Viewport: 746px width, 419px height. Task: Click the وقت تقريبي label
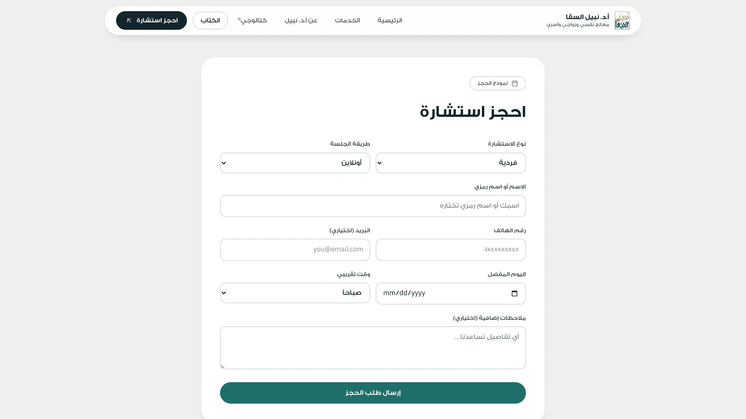pyautogui.click(x=354, y=274)
